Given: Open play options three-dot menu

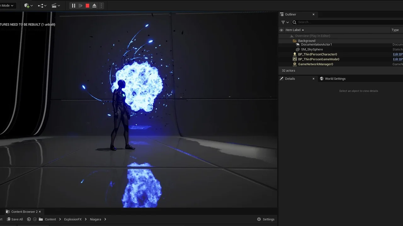Looking at the screenshot, I should point(101,6).
